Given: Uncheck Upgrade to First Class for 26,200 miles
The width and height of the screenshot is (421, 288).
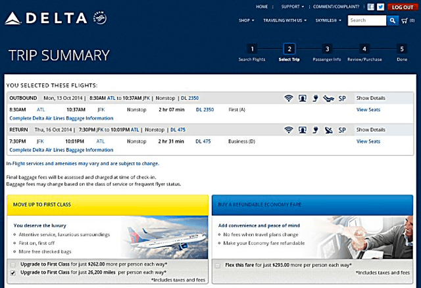Looking at the screenshot, I should click(x=13, y=273).
